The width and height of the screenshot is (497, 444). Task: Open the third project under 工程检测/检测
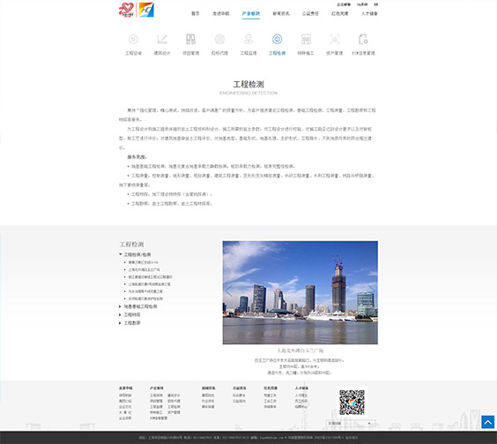click(150, 277)
